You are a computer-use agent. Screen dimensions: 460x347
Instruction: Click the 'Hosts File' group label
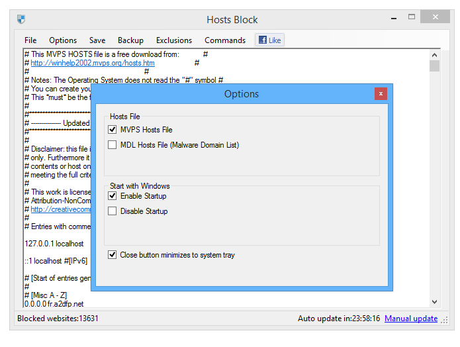pos(124,117)
